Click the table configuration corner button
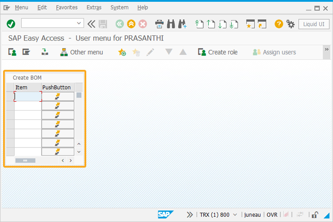The height and width of the screenshot is (222, 333). click(79, 87)
